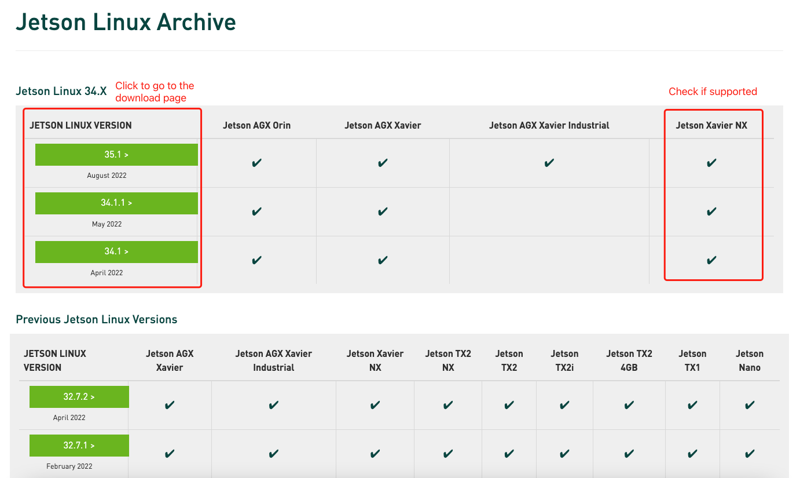
Task: Click the 35.1 checkmark under Jetson AGX Orin
Action: click(x=257, y=163)
